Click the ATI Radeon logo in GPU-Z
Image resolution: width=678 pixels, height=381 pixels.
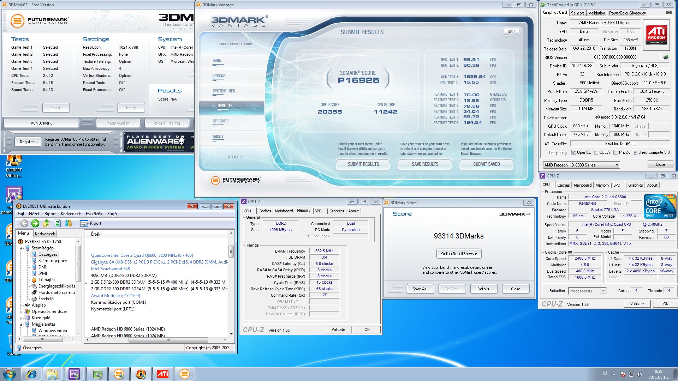coord(656,34)
